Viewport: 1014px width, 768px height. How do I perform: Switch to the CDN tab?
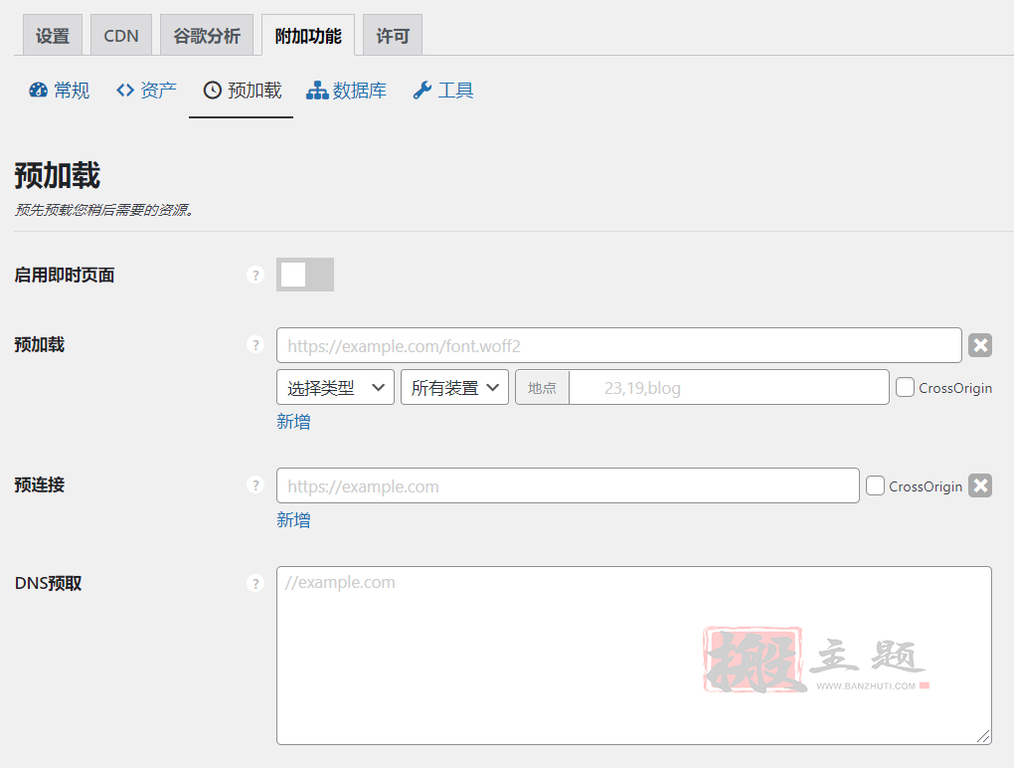pos(121,36)
